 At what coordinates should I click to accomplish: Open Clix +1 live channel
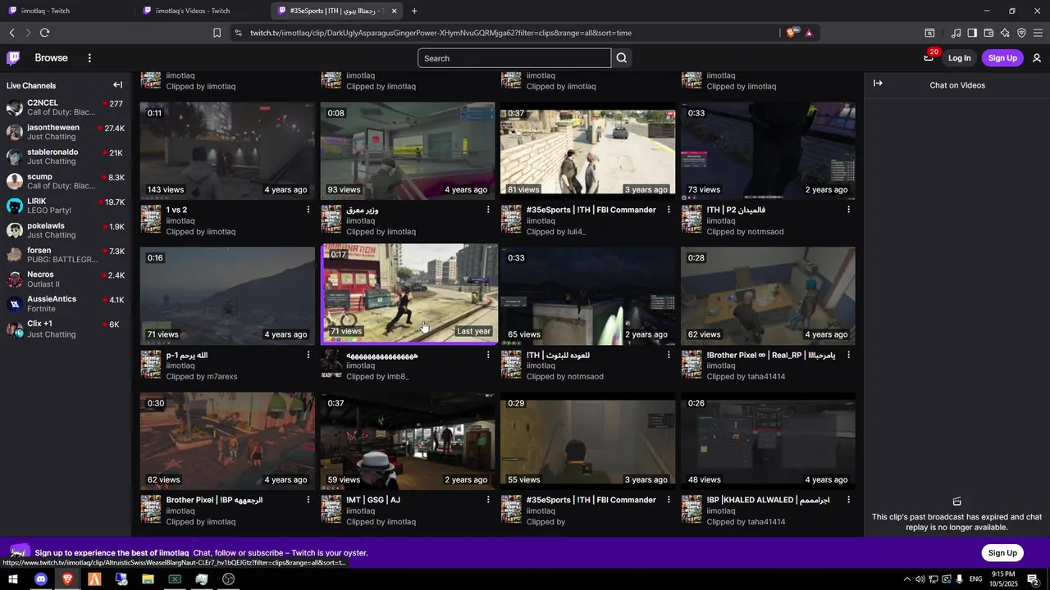click(65, 329)
